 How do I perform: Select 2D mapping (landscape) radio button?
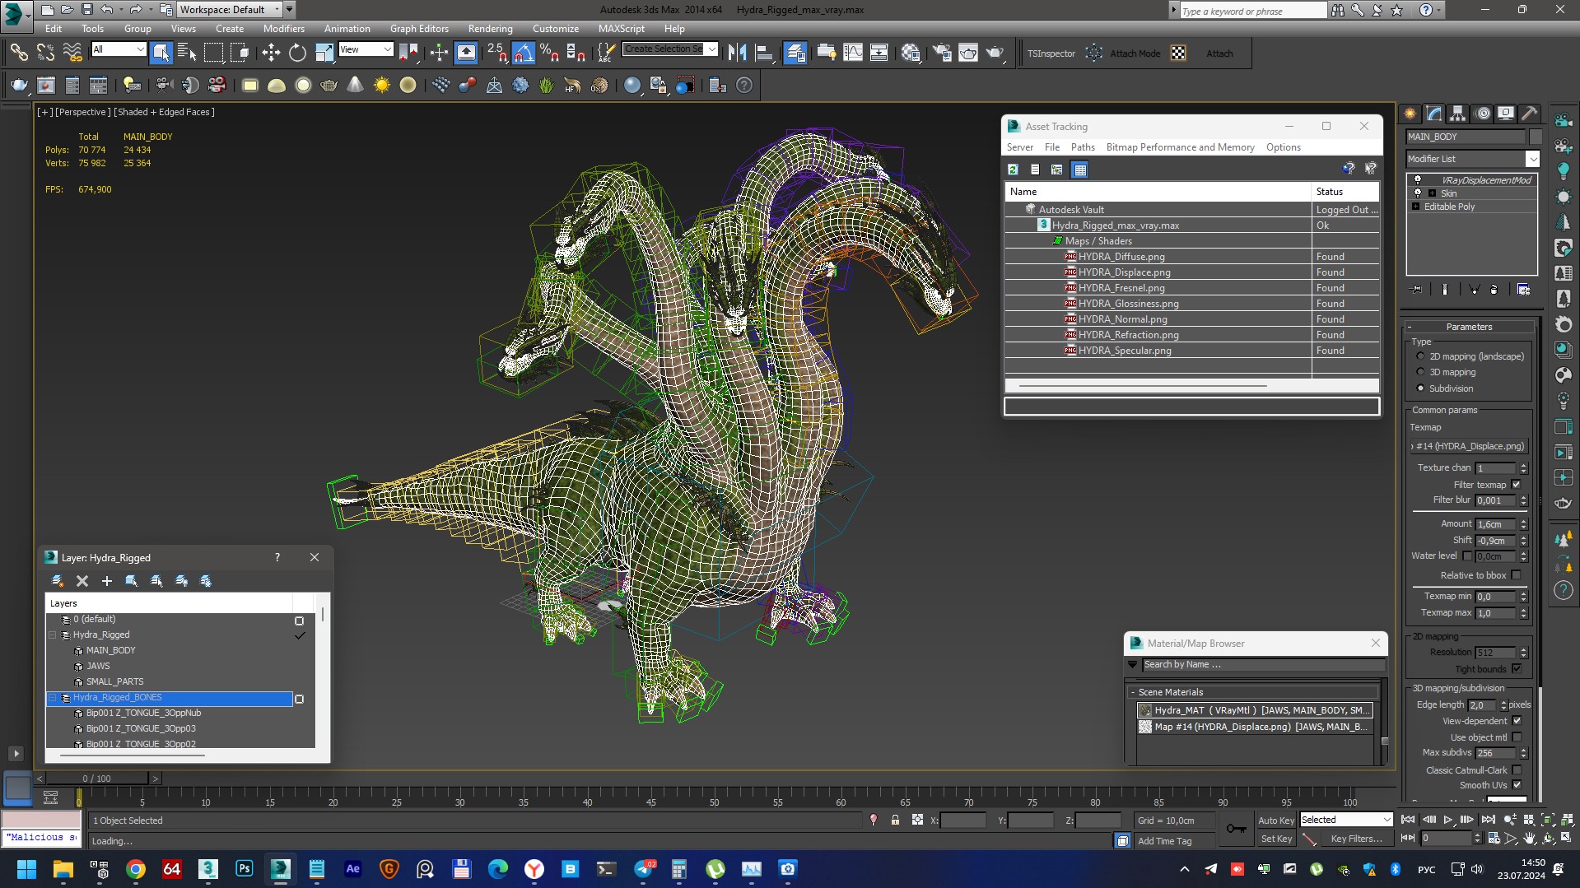pyautogui.click(x=1420, y=356)
